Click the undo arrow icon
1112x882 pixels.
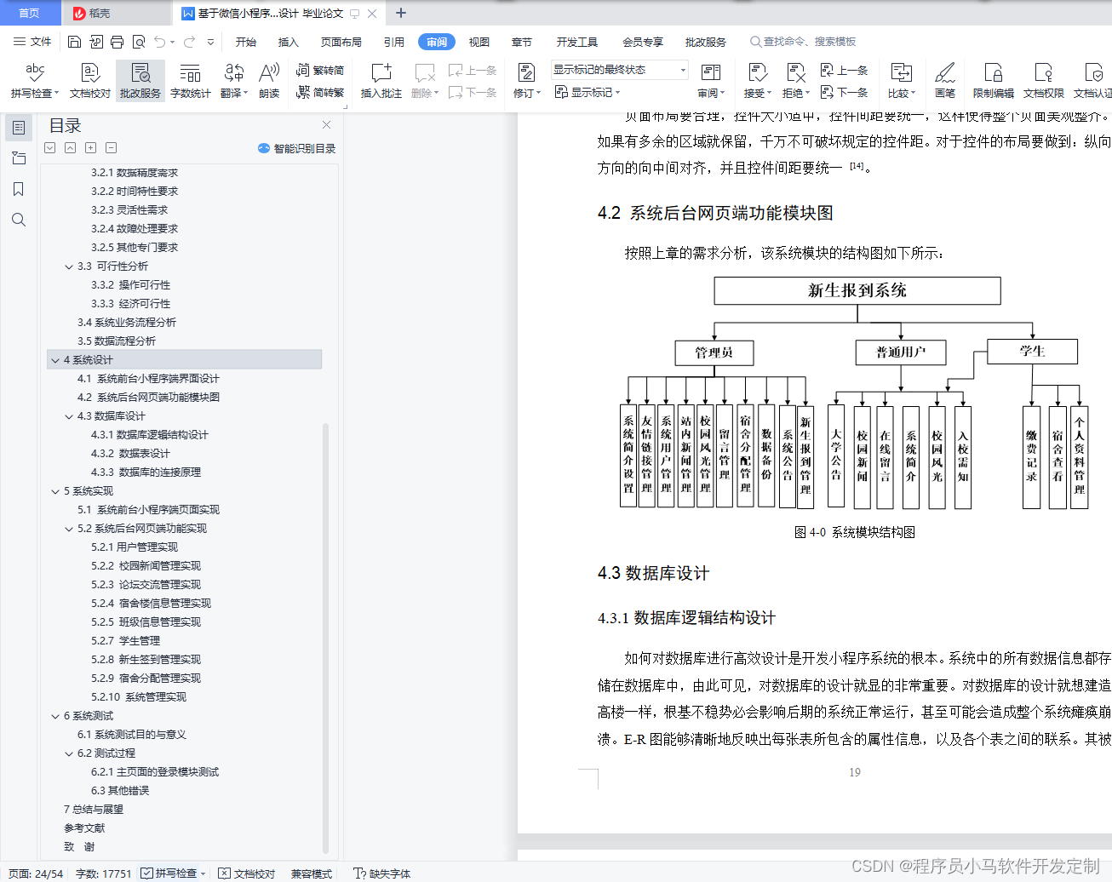[160, 42]
